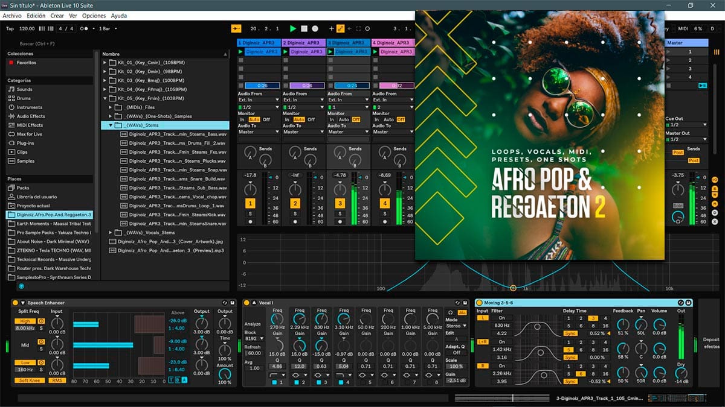Viewport: 725px width, 407px height.
Task: Click the Proyecto actual folder icon
Action: (11, 206)
